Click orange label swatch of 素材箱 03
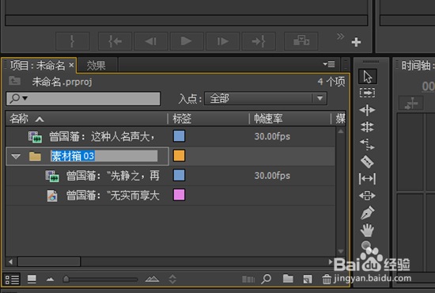This screenshot has height=293, width=435. click(179, 156)
